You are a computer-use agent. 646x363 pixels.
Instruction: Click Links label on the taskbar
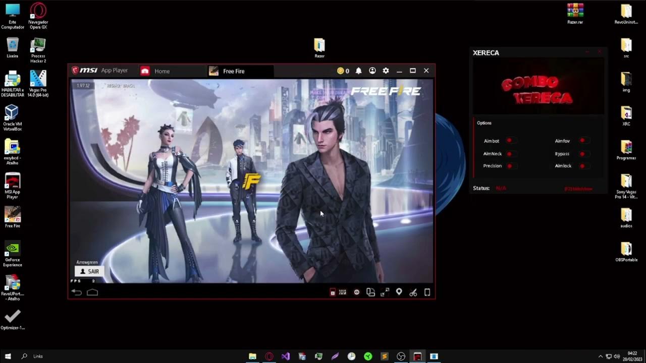(x=38, y=356)
